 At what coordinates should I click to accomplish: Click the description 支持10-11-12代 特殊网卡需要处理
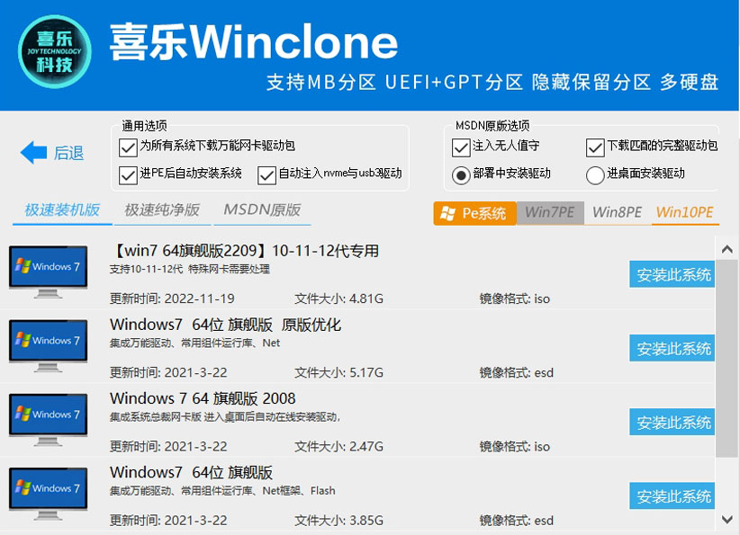pos(190,269)
